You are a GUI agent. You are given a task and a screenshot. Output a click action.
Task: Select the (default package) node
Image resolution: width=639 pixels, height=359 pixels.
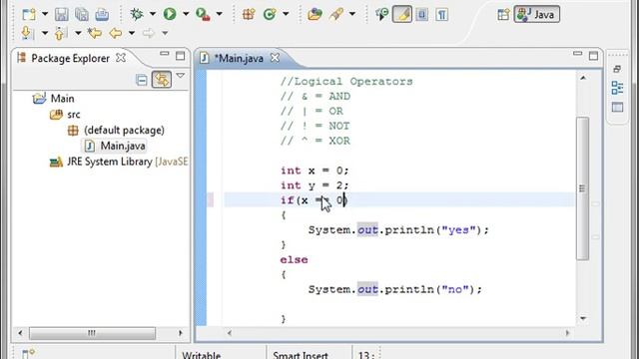point(124,131)
